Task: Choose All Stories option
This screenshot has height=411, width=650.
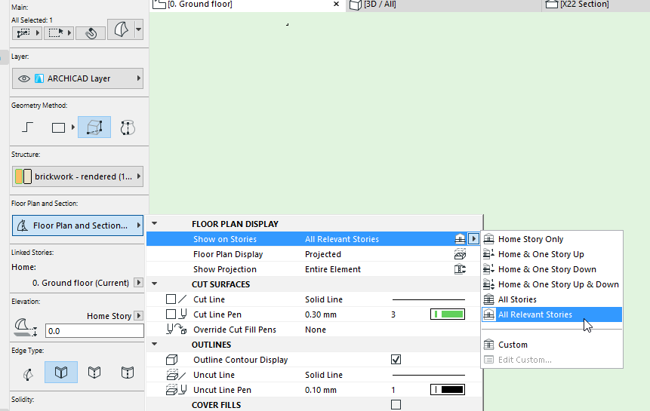Action: (x=552, y=299)
